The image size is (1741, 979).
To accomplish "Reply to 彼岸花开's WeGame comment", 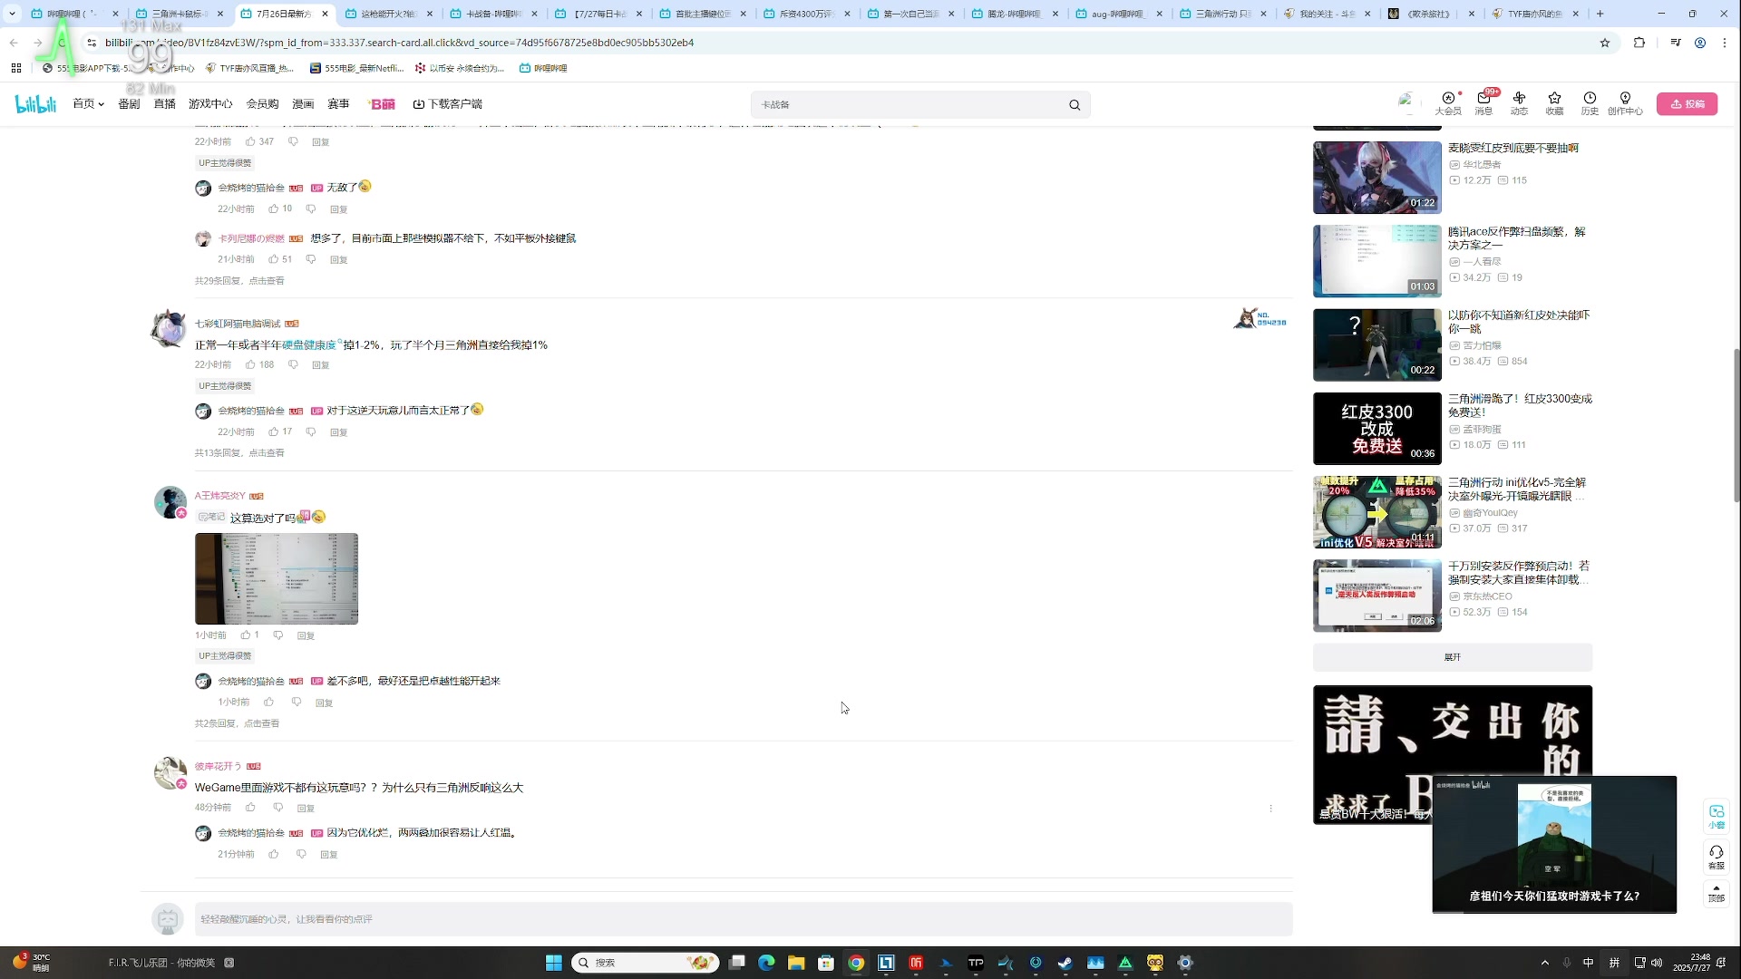I will (306, 808).
